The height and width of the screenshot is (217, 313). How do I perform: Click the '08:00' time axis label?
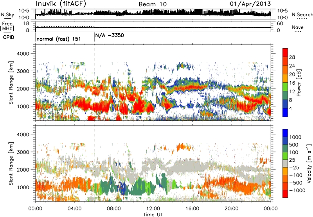pyautogui.click(x=113, y=209)
